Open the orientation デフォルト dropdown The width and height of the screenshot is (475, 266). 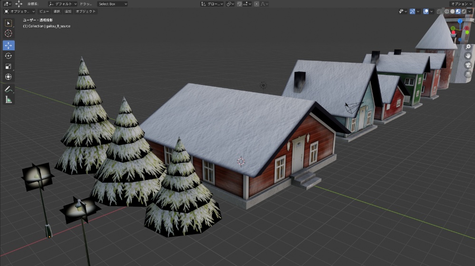coord(63,4)
